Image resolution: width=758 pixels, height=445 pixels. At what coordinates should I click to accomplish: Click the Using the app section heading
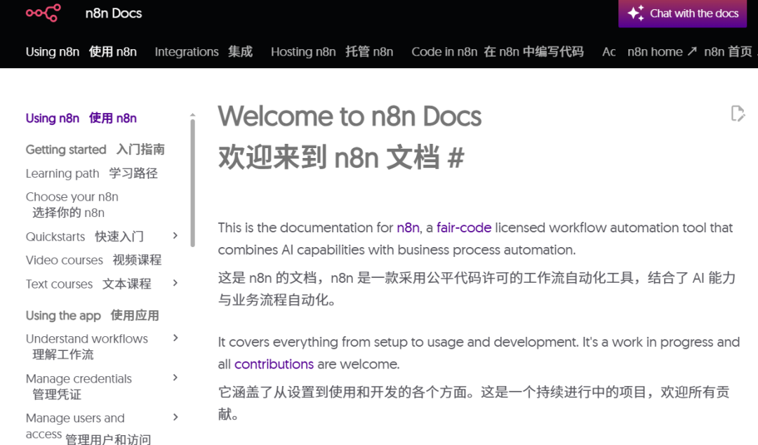click(x=93, y=315)
